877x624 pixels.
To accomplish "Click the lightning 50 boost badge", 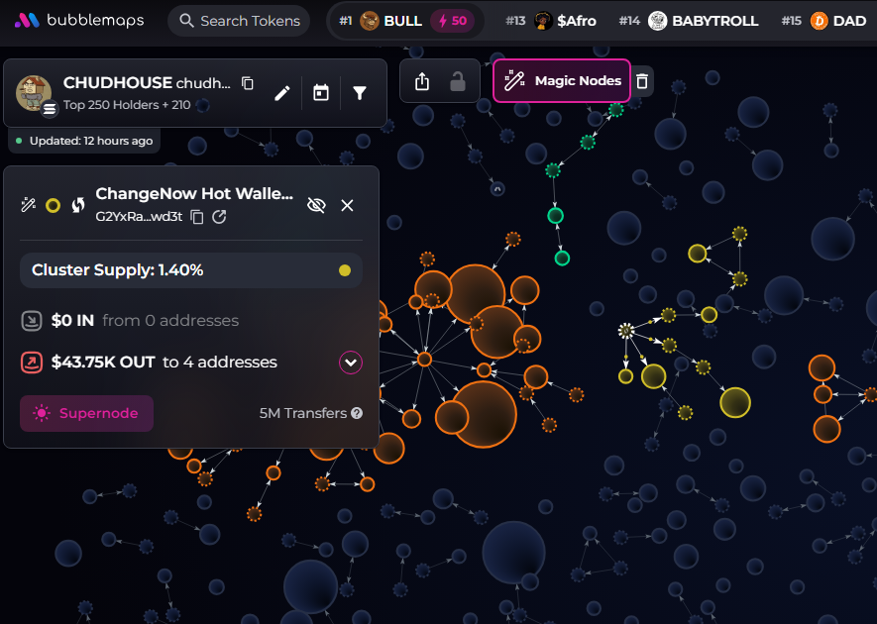I will [x=453, y=21].
